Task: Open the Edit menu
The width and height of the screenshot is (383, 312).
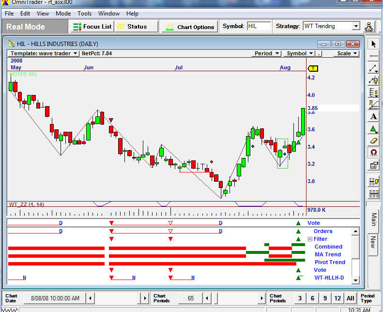Action: (25, 14)
